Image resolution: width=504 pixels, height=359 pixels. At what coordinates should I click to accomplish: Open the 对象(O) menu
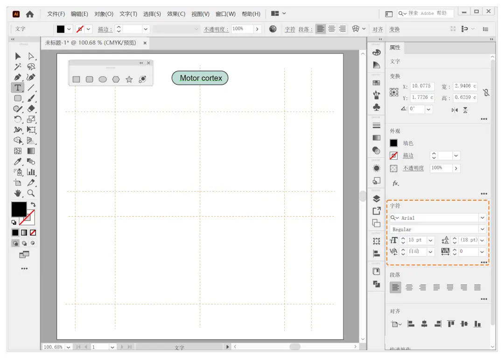pyautogui.click(x=104, y=14)
